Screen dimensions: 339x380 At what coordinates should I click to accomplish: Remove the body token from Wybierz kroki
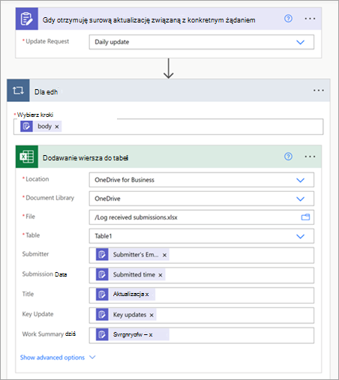[x=57, y=127]
